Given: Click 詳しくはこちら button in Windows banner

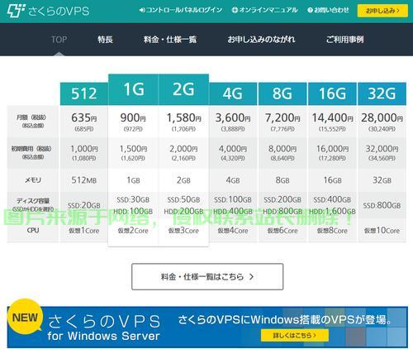Looking at the screenshot, I should pos(295,336).
